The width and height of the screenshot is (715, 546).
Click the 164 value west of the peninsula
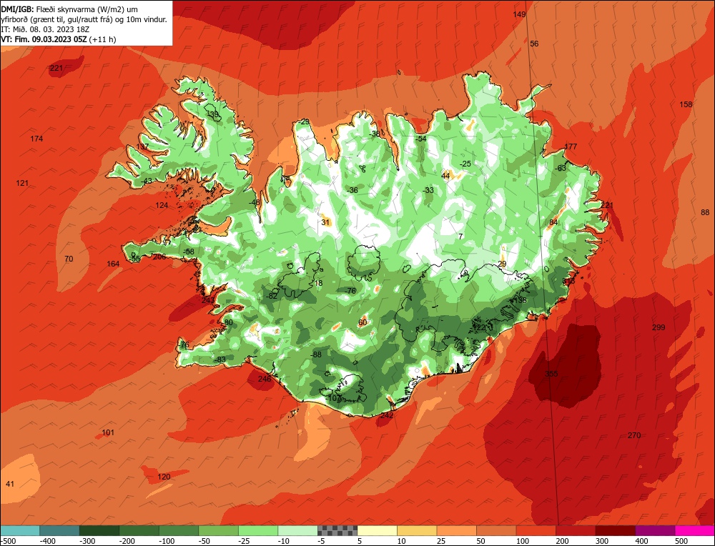pos(113,264)
